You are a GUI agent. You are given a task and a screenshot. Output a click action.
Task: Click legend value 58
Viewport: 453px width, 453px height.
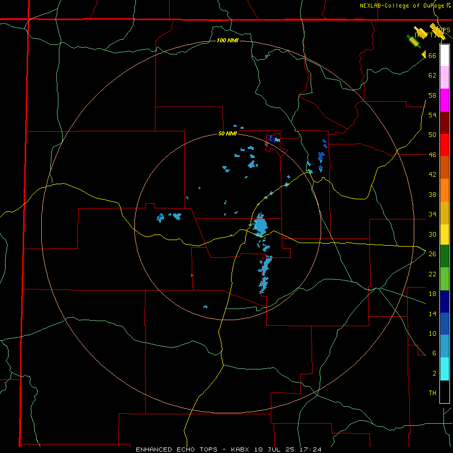pos(432,95)
